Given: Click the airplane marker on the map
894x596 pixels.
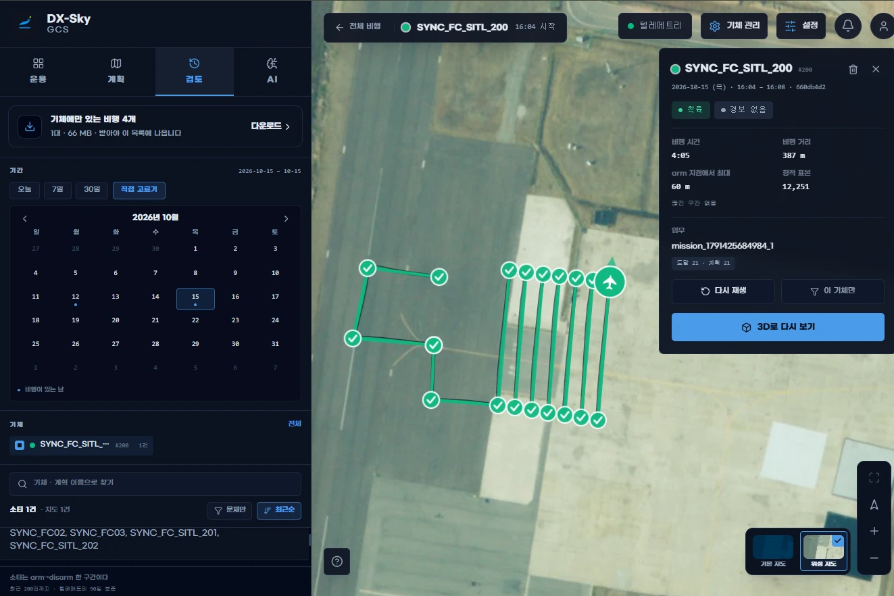Looking at the screenshot, I should coord(610,282).
